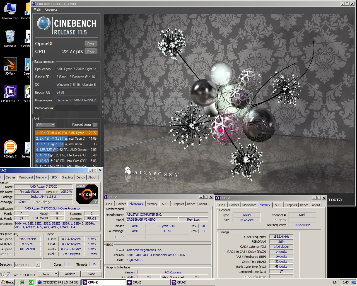This screenshot has width=357, height=286.
Task: Launch the PCMark 7 desktop shortcut
Action: pyautogui.click(x=10, y=149)
